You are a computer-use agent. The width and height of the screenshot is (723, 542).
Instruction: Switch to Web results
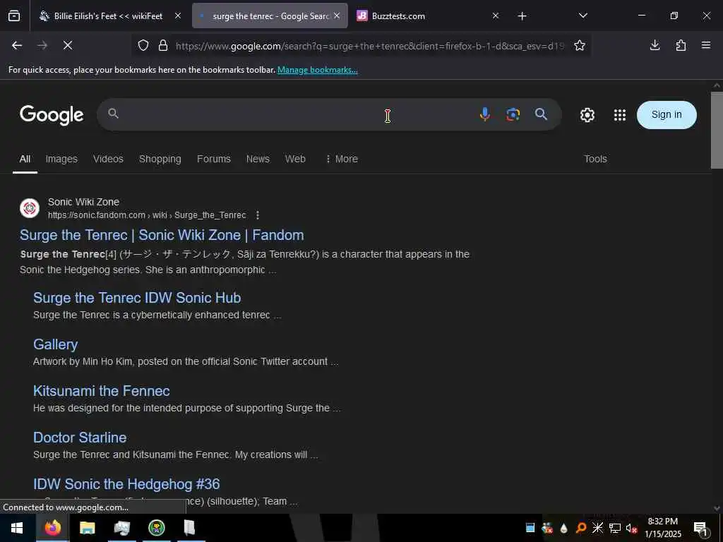click(x=295, y=159)
